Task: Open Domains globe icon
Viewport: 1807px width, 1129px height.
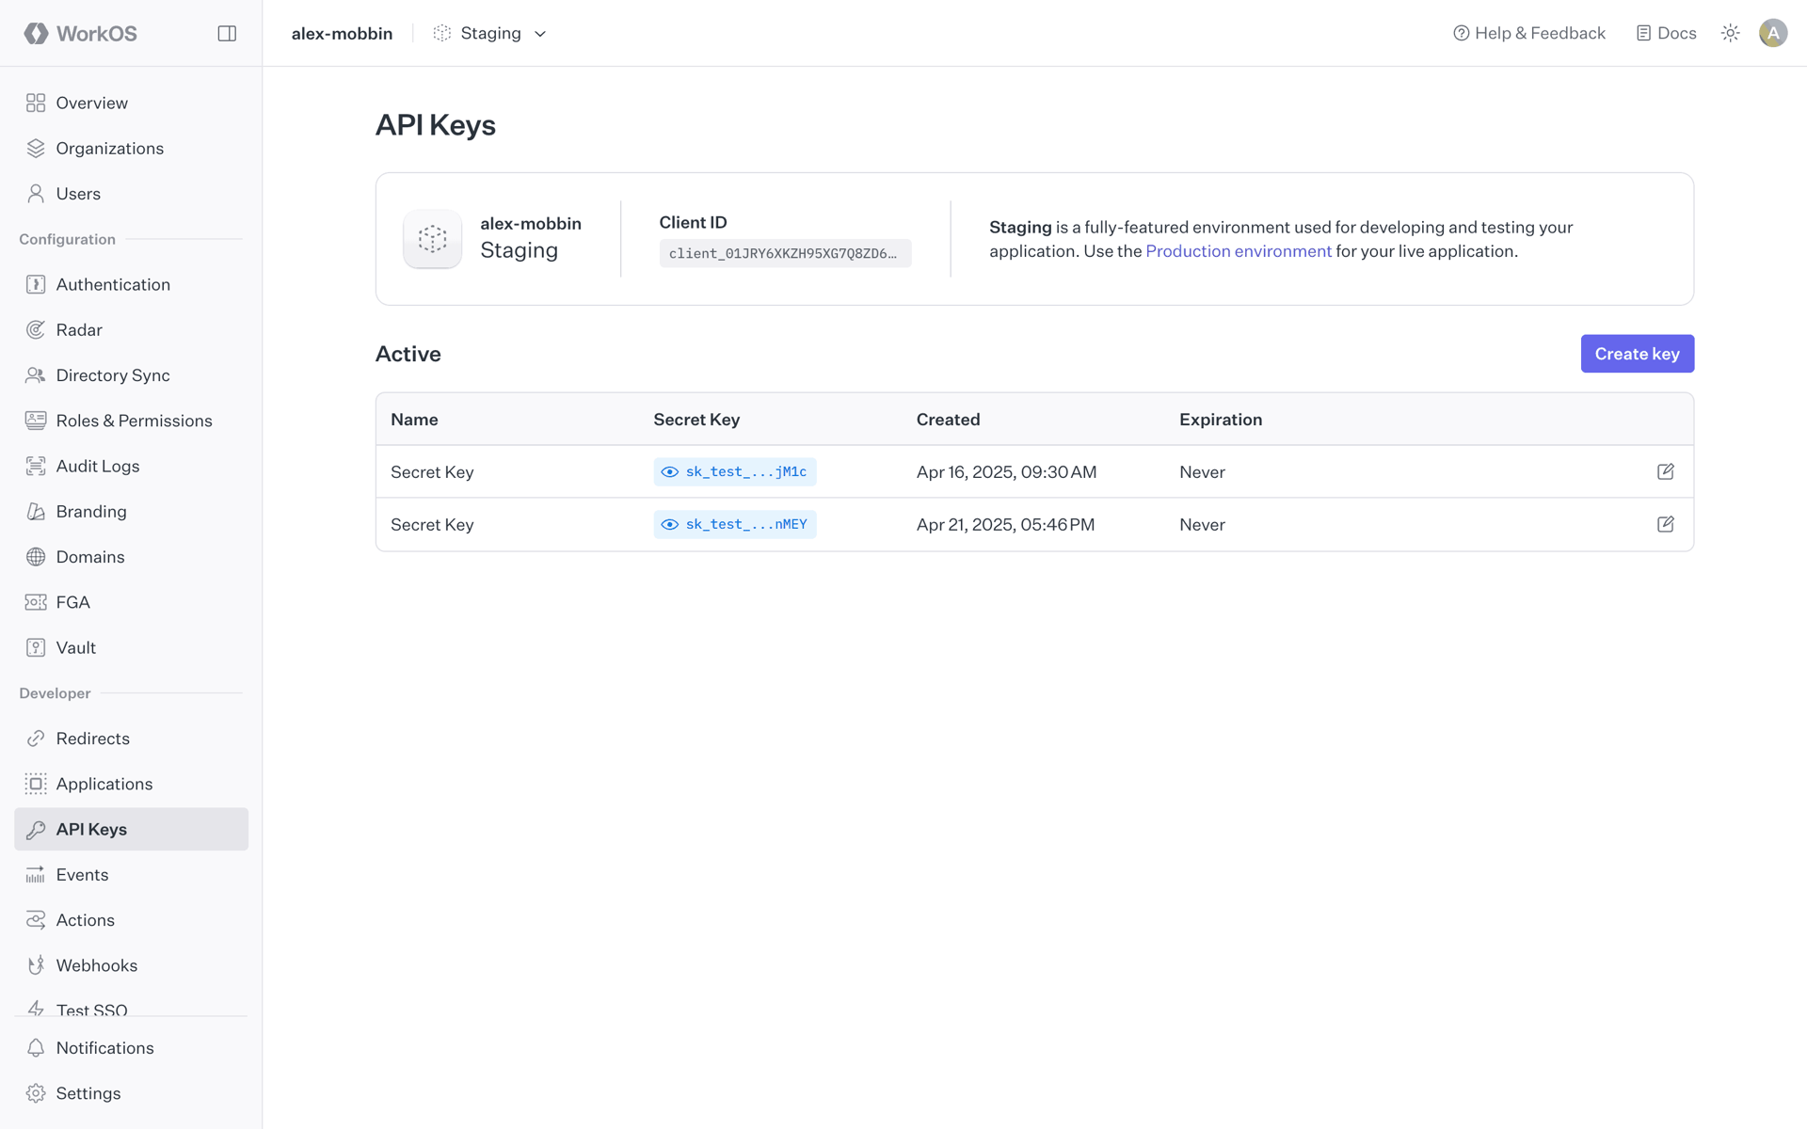Action: (36, 556)
